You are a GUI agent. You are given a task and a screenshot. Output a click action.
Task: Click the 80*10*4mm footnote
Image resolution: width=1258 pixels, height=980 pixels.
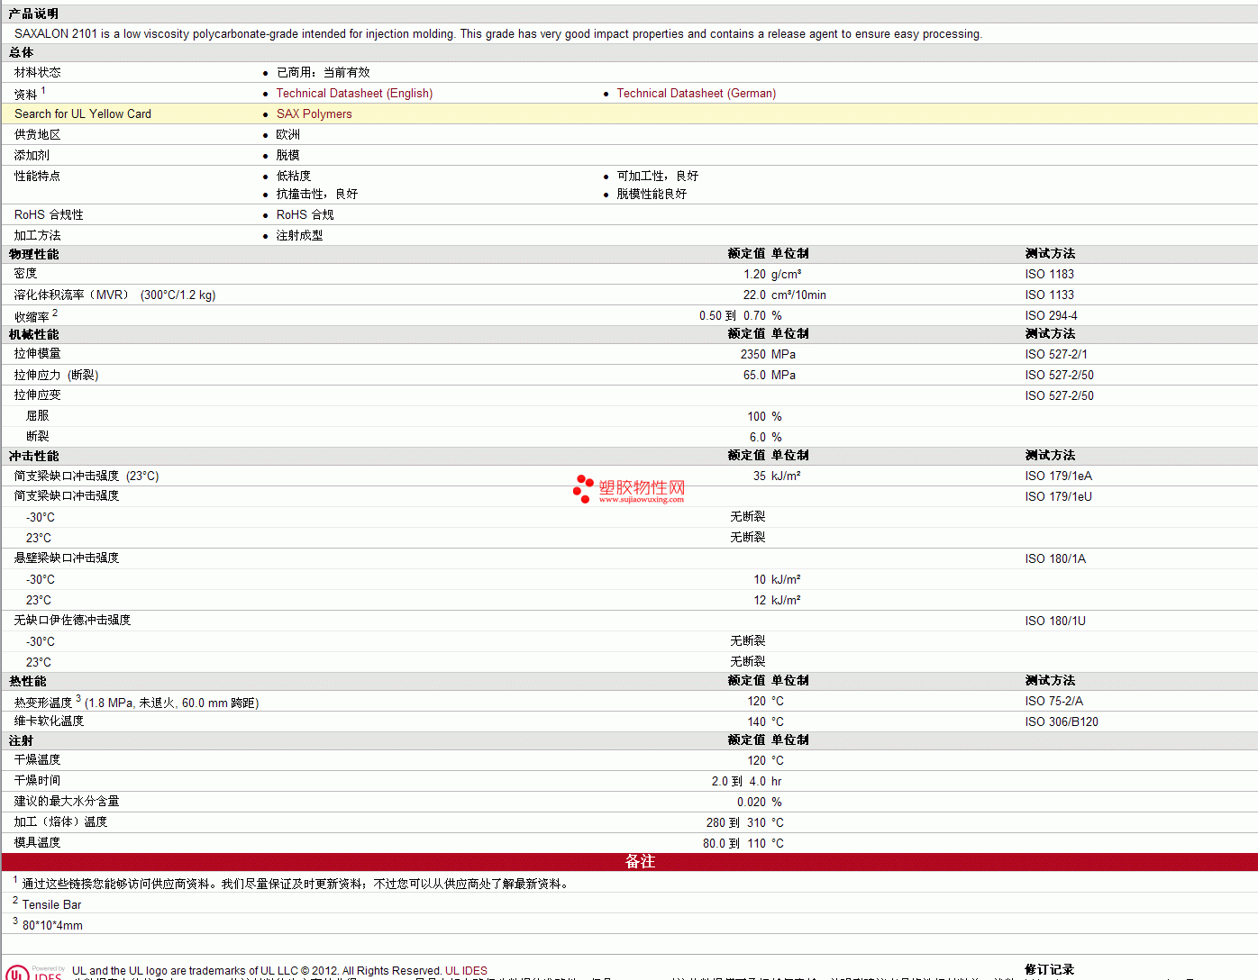point(52,925)
